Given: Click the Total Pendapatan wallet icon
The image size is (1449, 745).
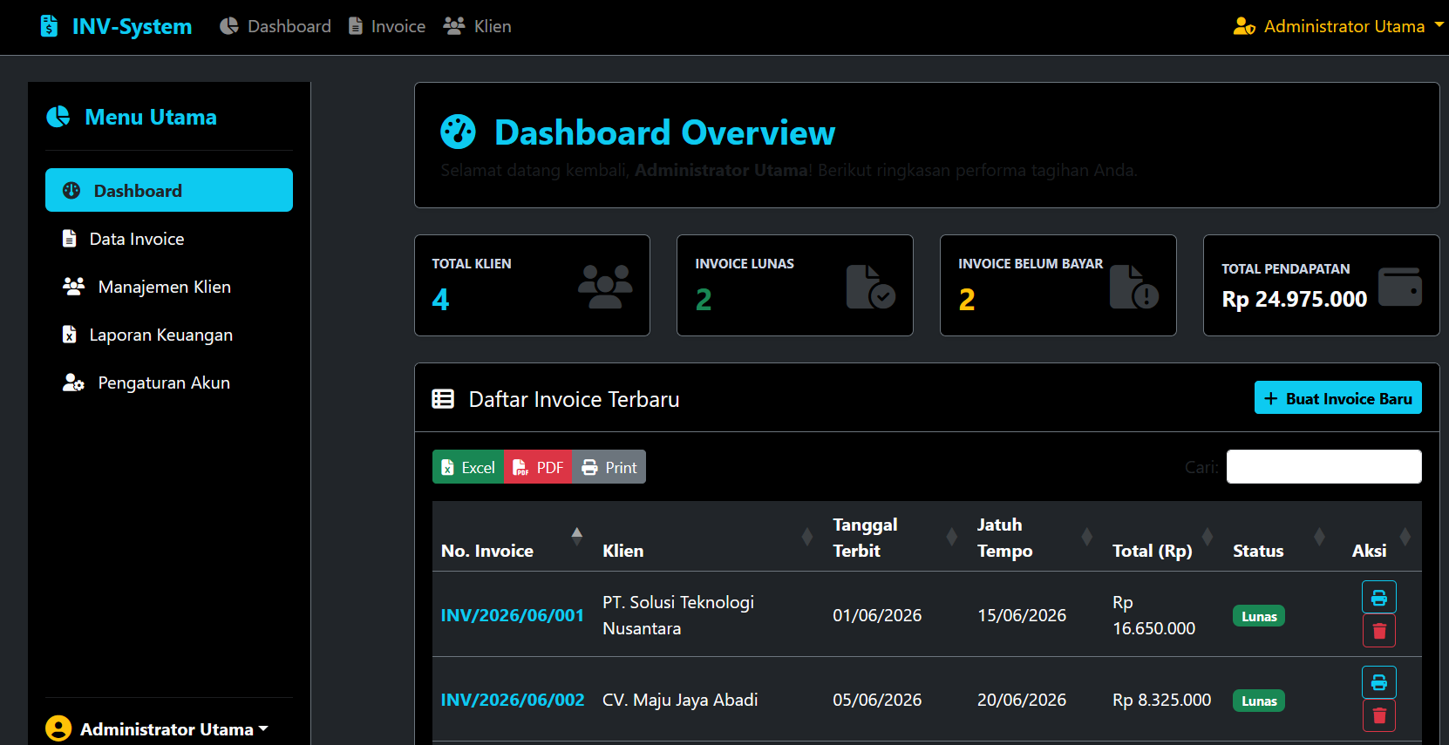Looking at the screenshot, I should click(1400, 287).
